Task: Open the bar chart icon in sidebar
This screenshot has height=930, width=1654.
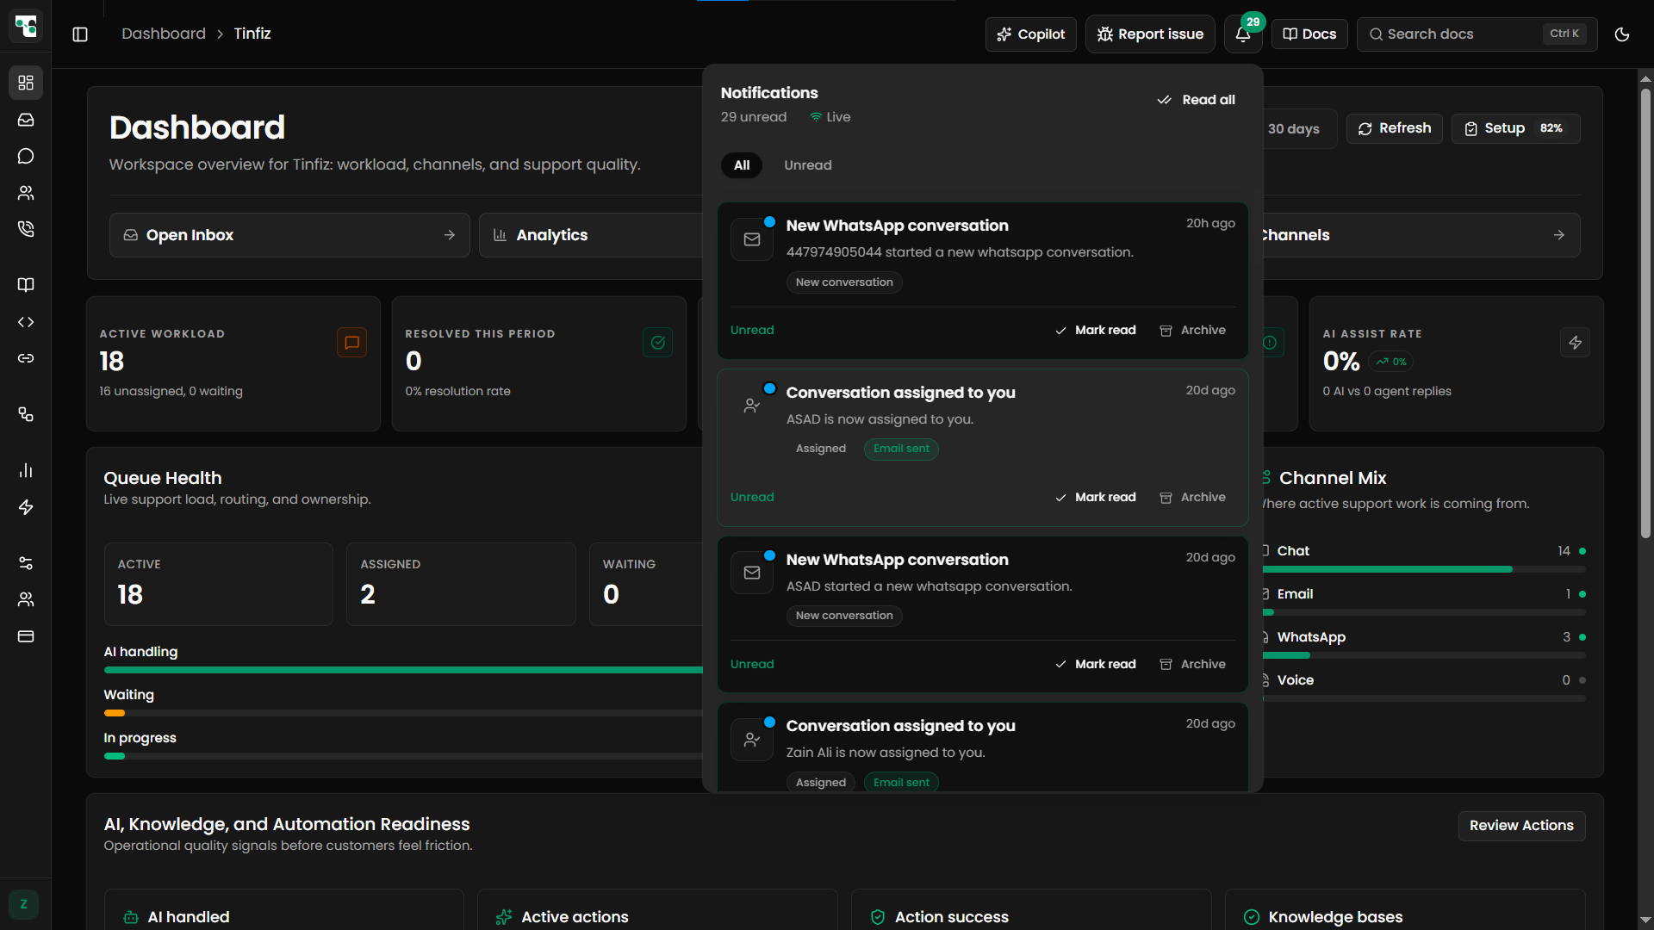Action: click(26, 470)
